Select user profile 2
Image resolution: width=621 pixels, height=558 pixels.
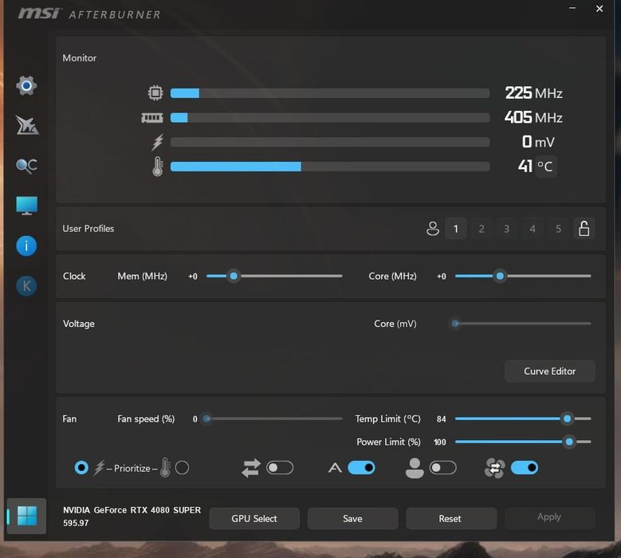click(481, 229)
